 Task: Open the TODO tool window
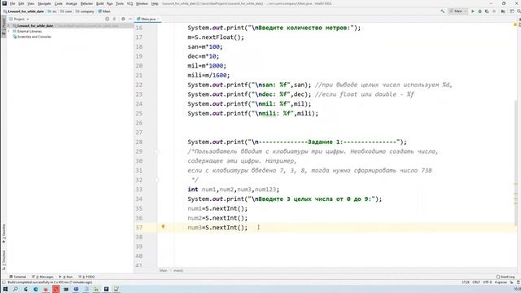point(86,277)
